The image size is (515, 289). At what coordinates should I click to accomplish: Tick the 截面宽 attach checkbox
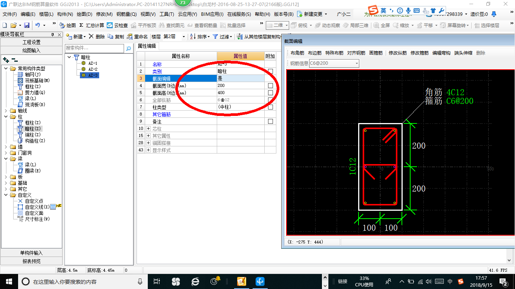[x=270, y=85]
